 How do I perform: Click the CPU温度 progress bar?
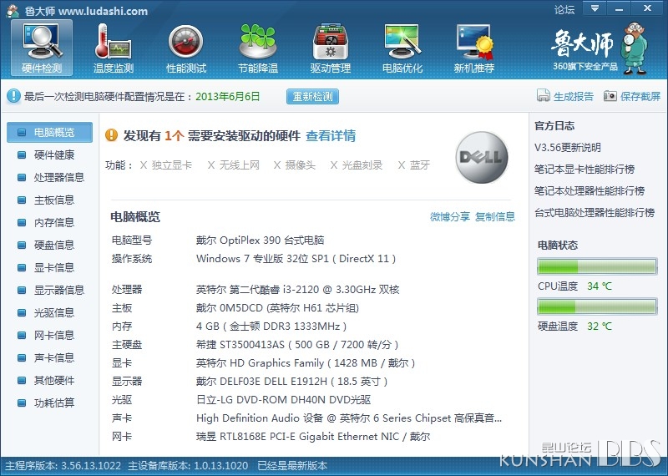coord(597,266)
